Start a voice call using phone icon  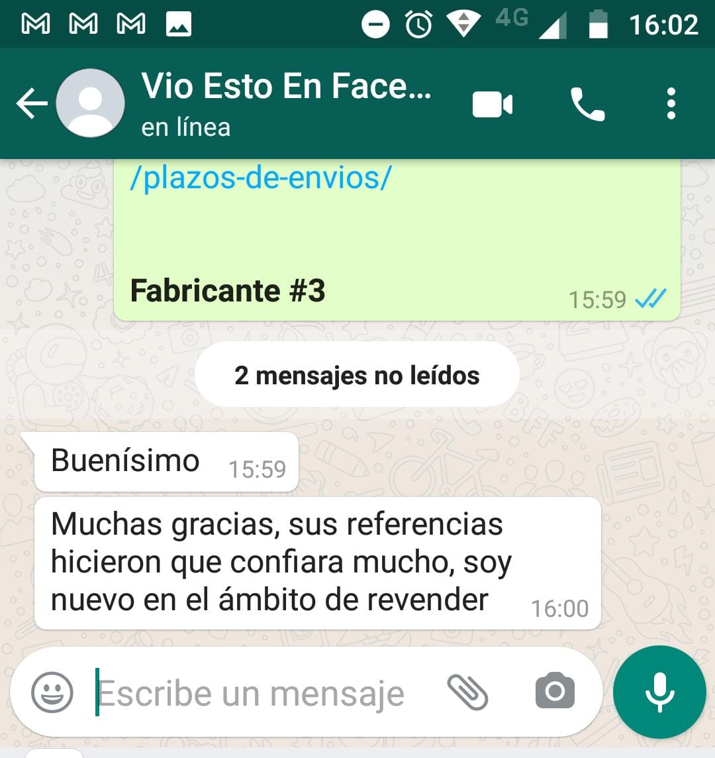[x=587, y=104]
